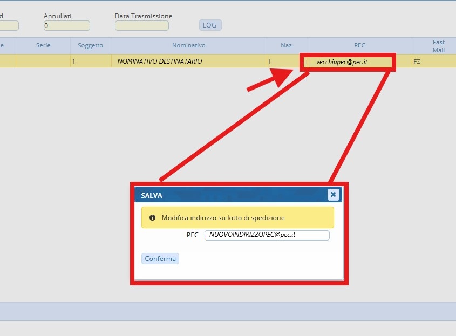Viewport: 456px width, 336px height.
Task: Click the Soggetto column header
Action: coord(90,45)
